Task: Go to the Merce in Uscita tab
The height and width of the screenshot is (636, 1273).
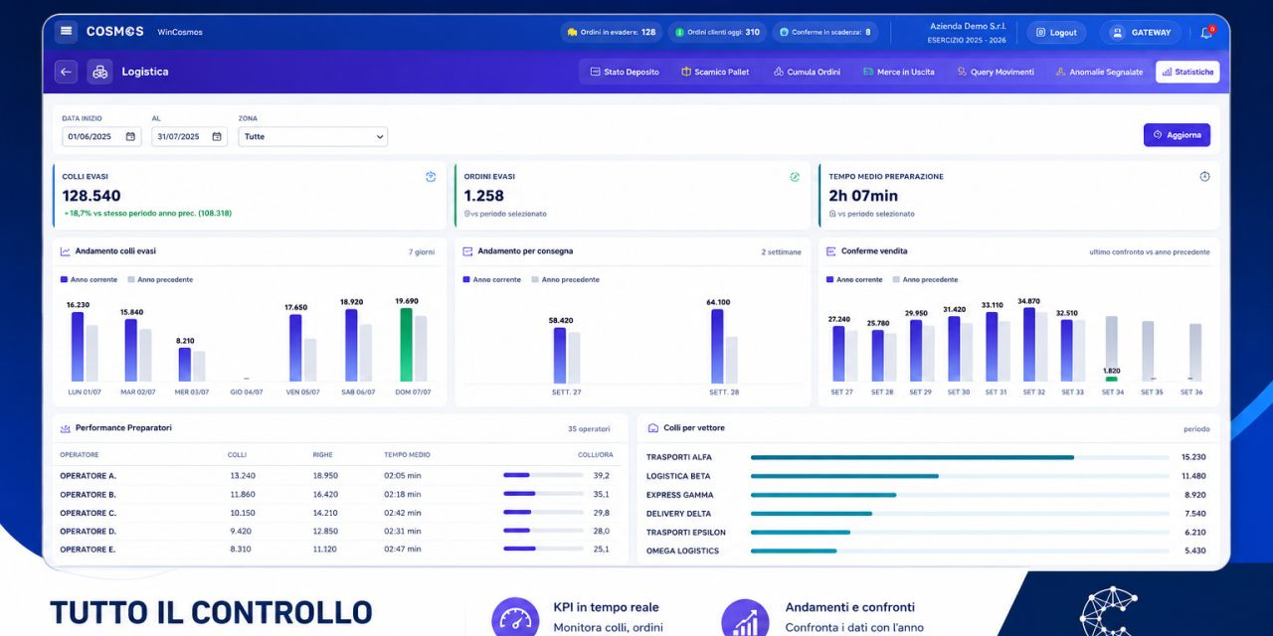Action: (x=899, y=72)
